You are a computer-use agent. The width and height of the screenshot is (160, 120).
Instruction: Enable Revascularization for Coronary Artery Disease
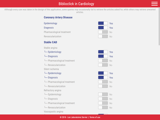click(103, 36)
